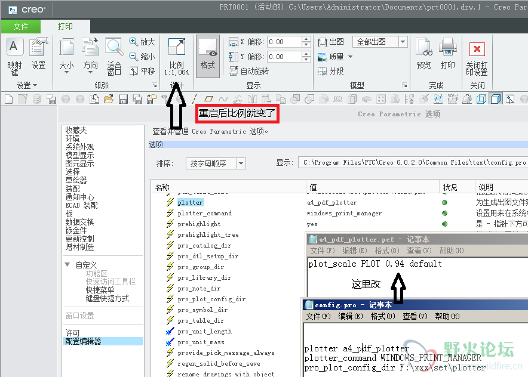Click the config.pro path display field

pyautogui.click(x=413, y=163)
